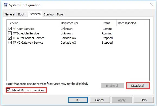This screenshot has height=106, width=157.
Task: Confirm with the OK button
Action: pos(78,100)
